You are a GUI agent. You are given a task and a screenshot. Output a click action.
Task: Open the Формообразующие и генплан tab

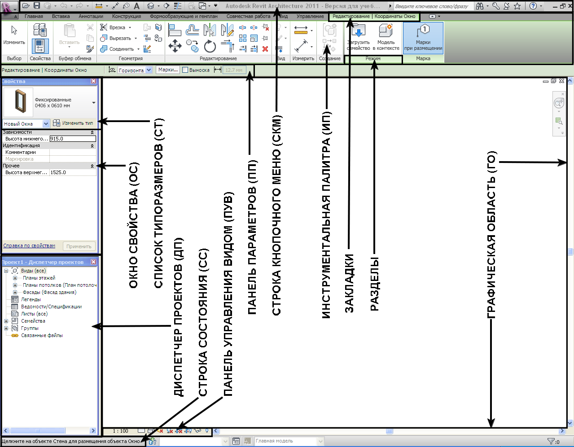click(x=184, y=16)
